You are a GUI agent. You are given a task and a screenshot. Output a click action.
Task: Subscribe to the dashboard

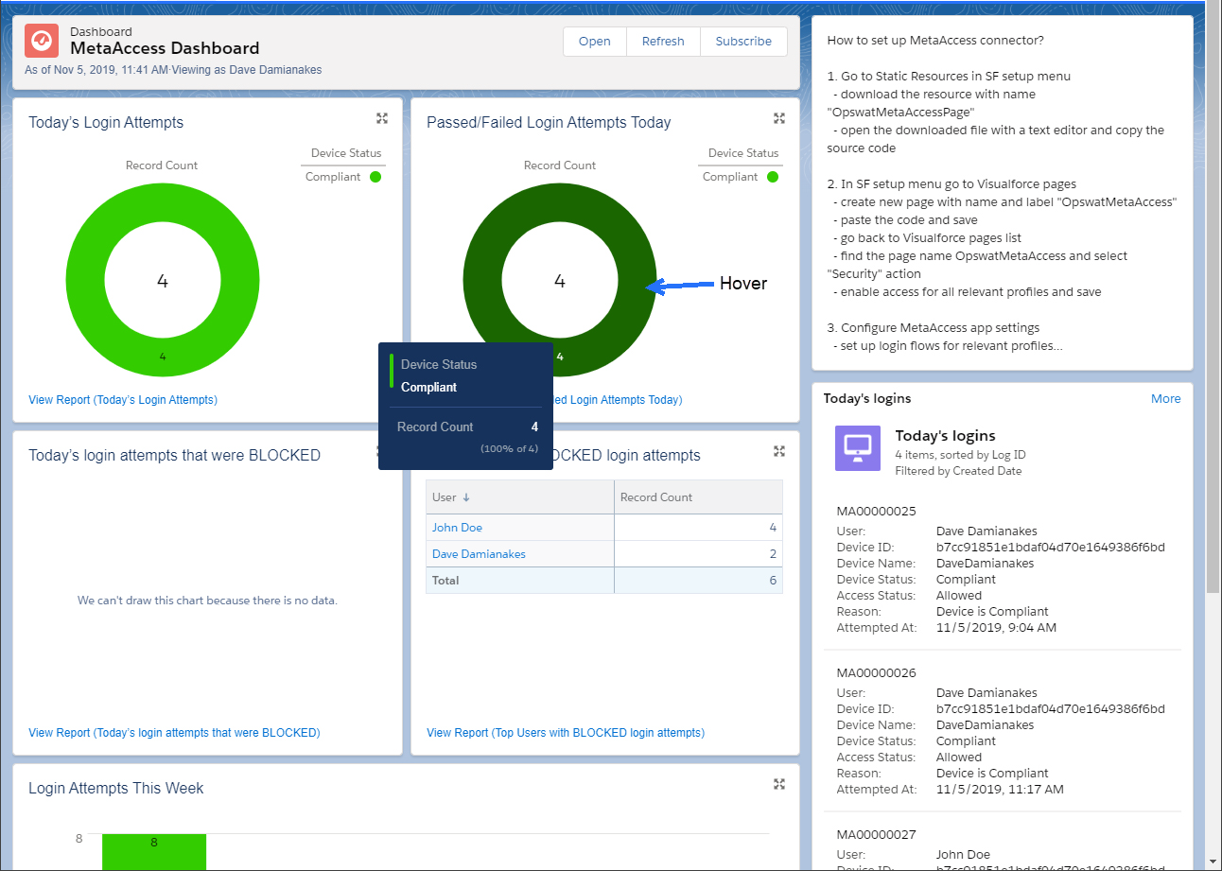(x=743, y=42)
